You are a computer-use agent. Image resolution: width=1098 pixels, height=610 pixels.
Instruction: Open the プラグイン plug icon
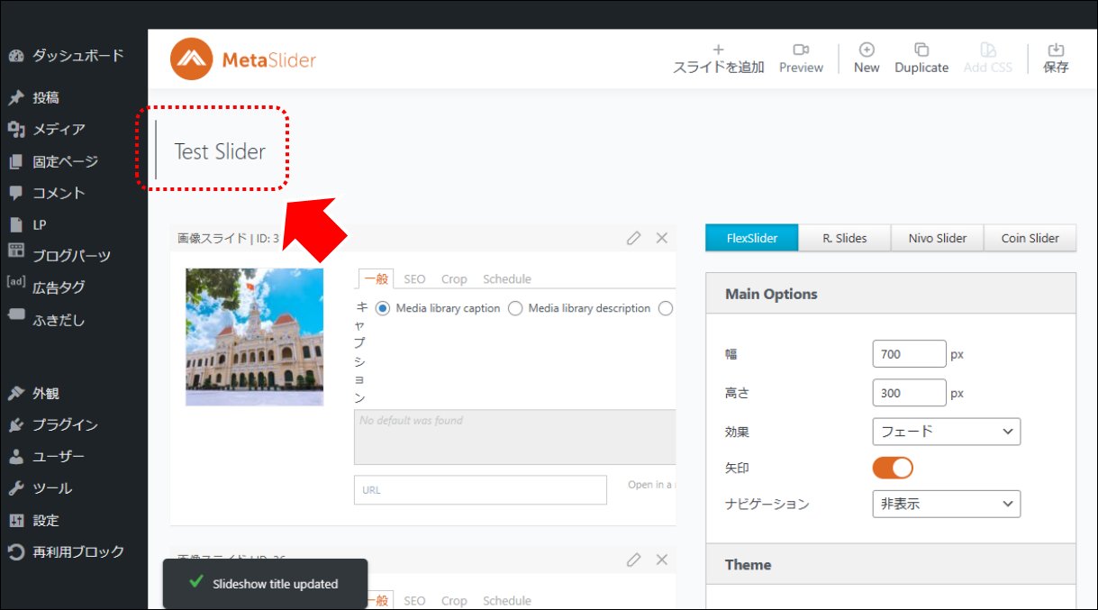pyautogui.click(x=15, y=425)
